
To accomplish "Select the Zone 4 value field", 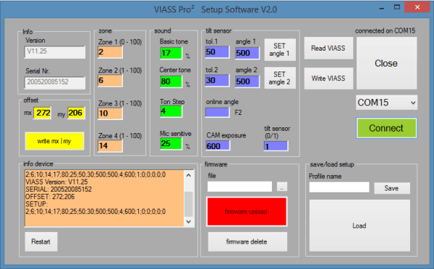I will pyautogui.click(x=110, y=145).
